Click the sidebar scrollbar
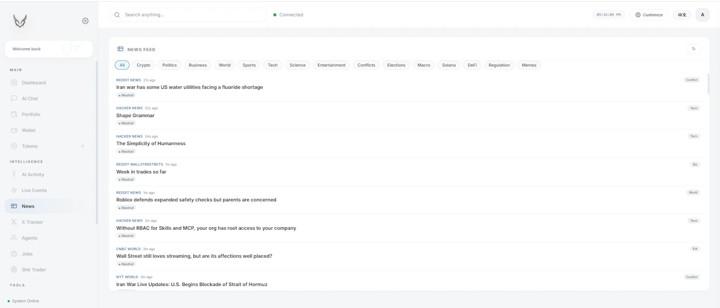The height and width of the screenshot is (308, 720). pos(97,143)
